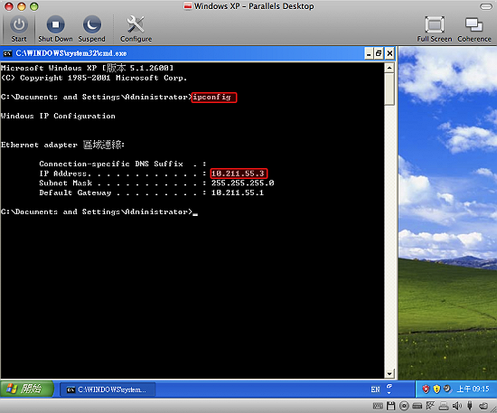Click the Copyright 1985-2001 Microsoft Corp. line
This screenshot has width=497, height=413.
click(94, 78)
